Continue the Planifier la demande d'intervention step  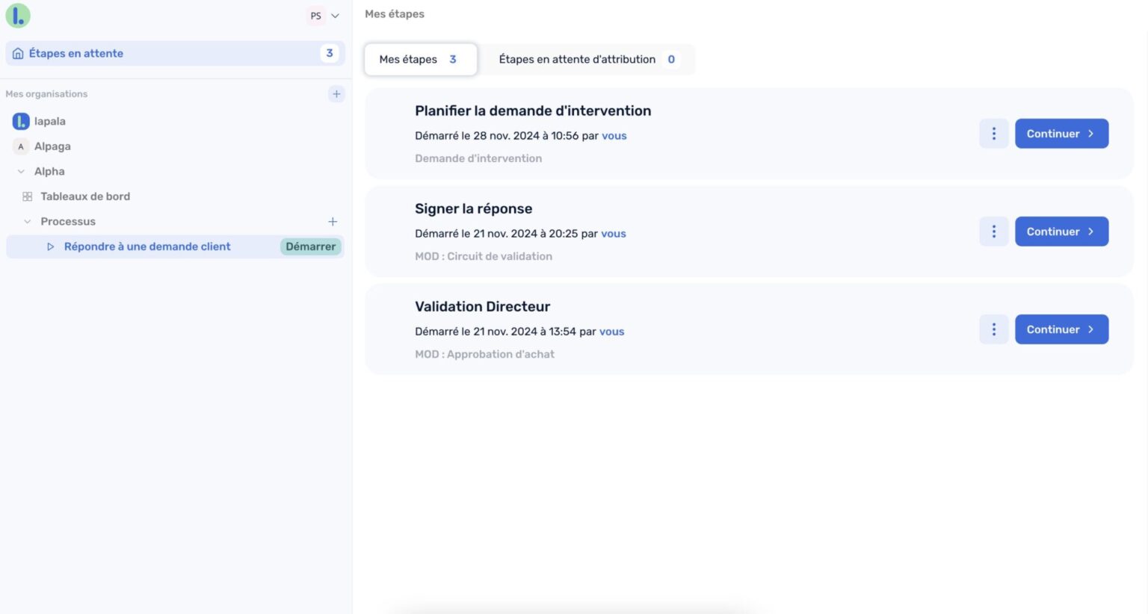(1061, 134)
